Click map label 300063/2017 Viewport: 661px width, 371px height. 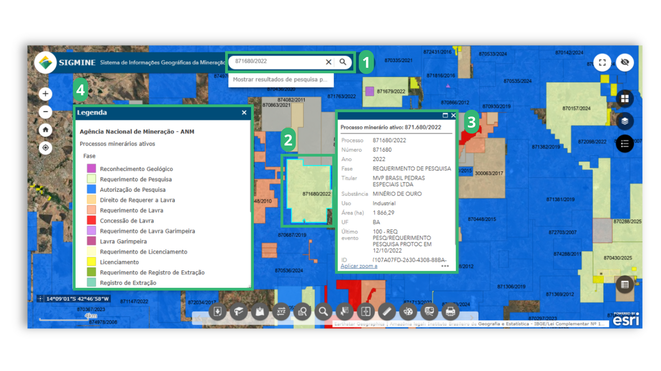(489, 173)
